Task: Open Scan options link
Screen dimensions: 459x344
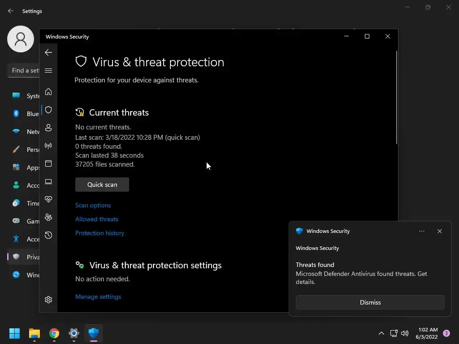Action: [x=93, y=205]
